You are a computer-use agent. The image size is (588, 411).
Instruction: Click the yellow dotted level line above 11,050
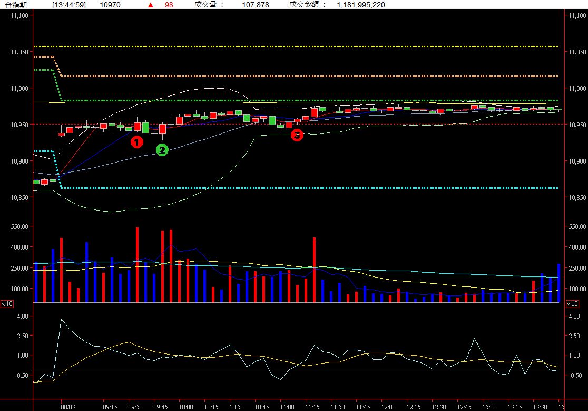coord(296,47)
